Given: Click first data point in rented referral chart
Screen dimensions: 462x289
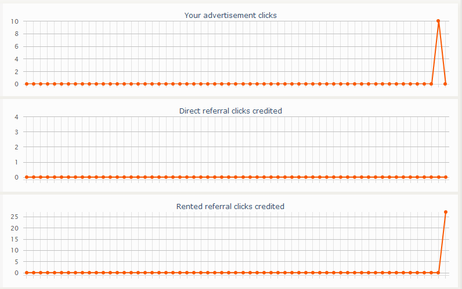Looking at the screenshot, I should [26, 273].
